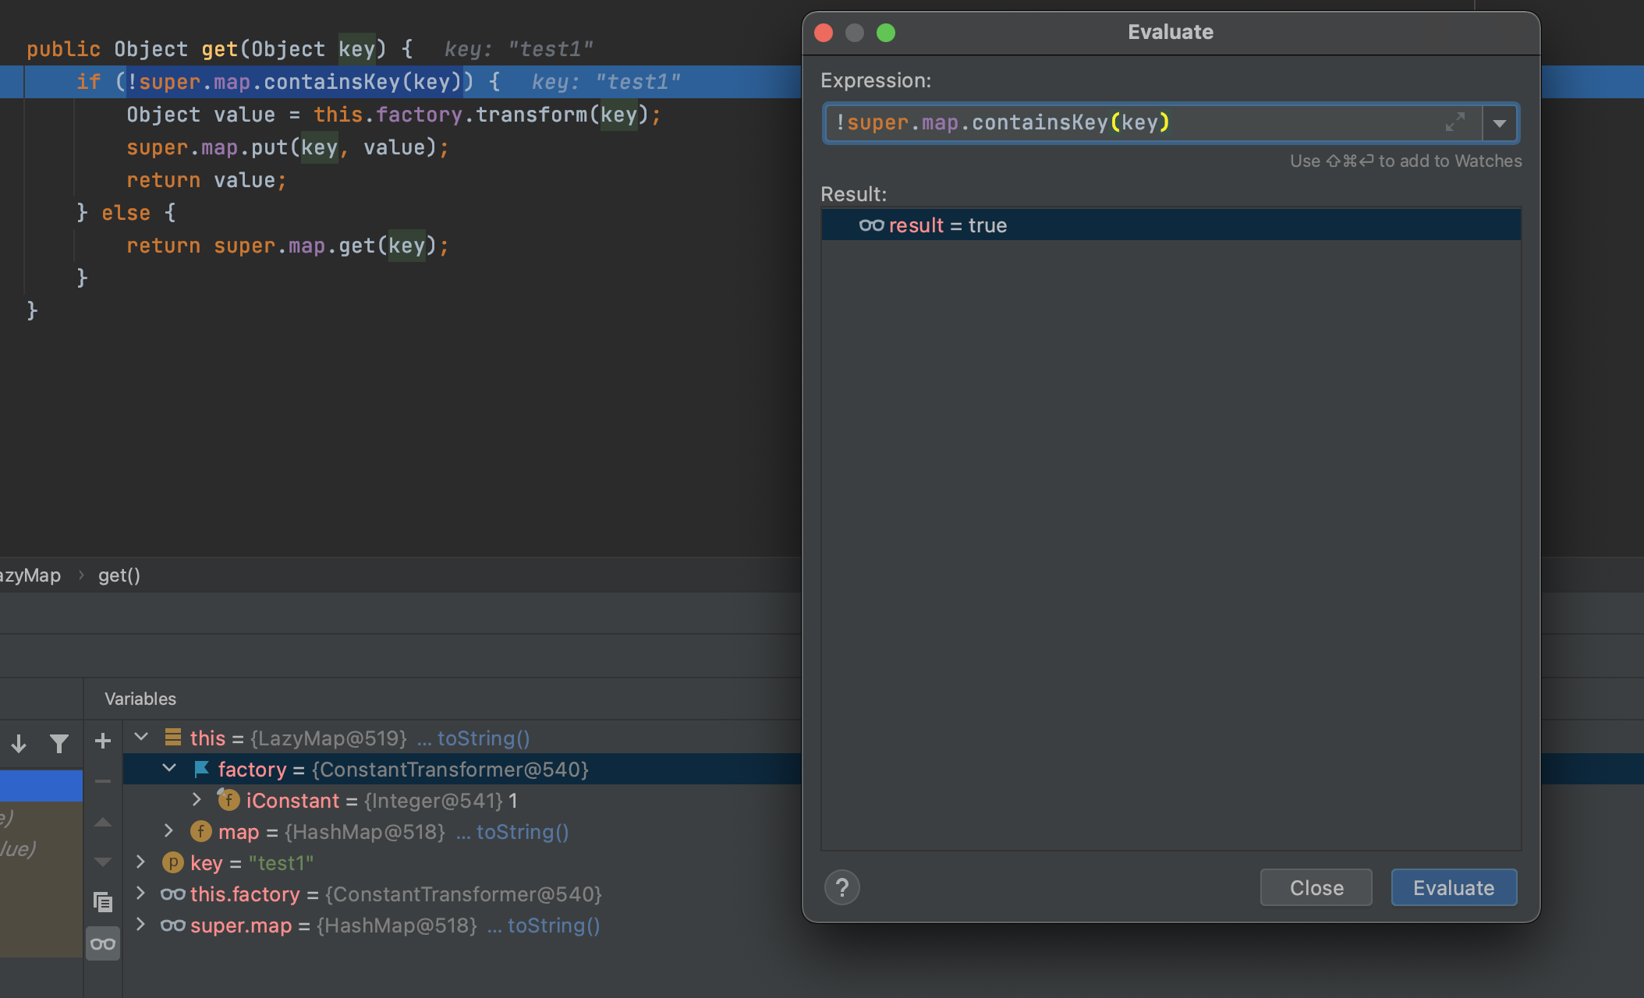
Task: Click the Evaluate button
Action: click(x=1454, y=887)
